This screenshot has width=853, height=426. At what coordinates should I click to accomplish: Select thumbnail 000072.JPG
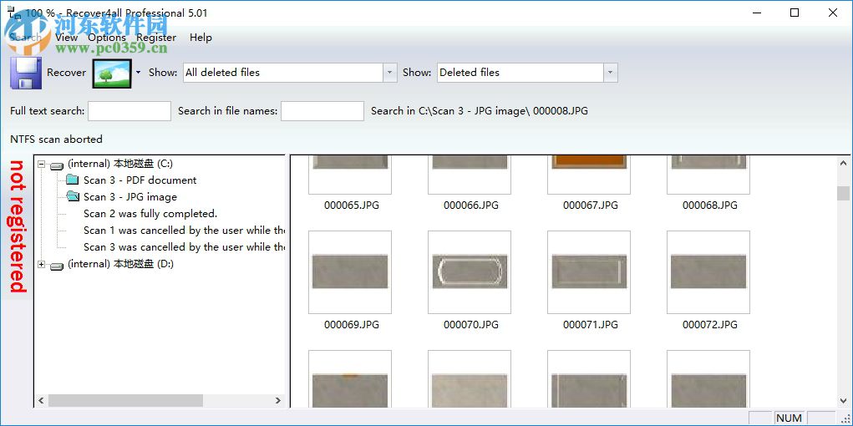tap(708, 272)
